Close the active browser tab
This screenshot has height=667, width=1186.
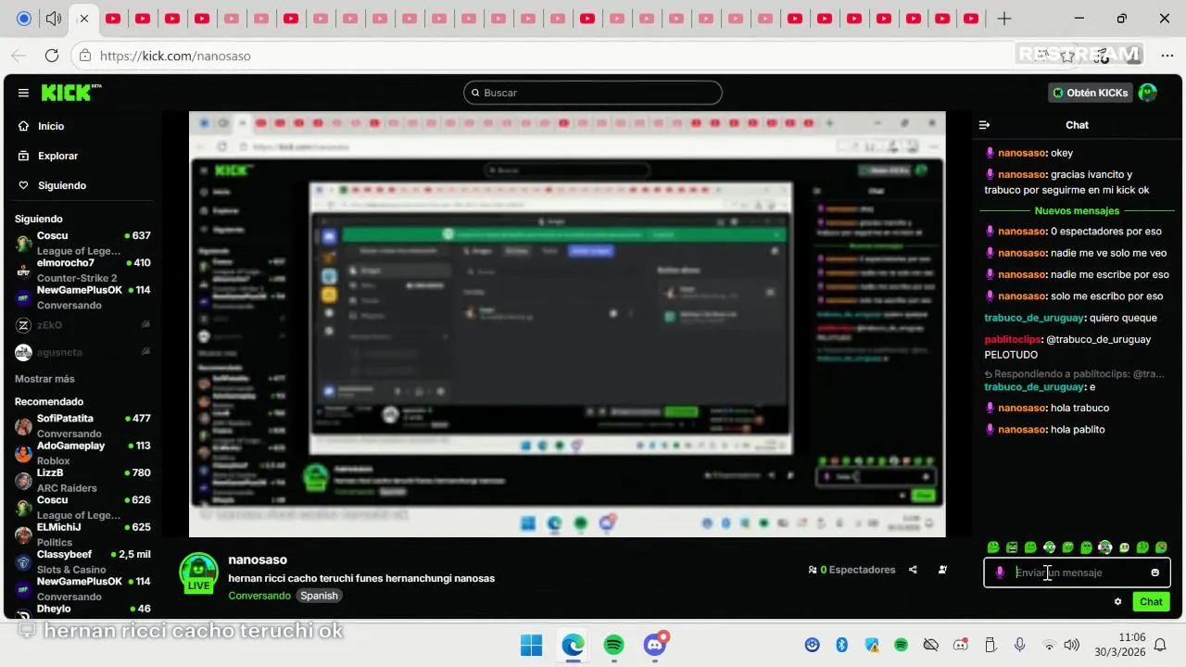pos(84,19)
